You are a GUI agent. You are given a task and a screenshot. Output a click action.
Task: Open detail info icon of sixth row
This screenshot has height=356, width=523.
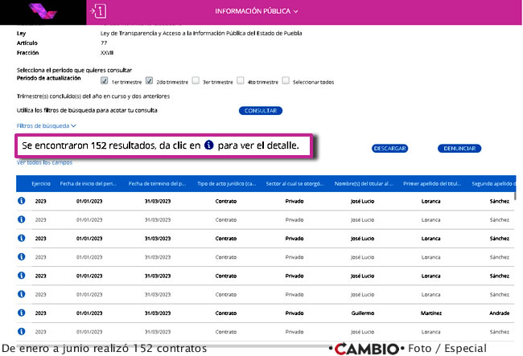click(22, 294)
